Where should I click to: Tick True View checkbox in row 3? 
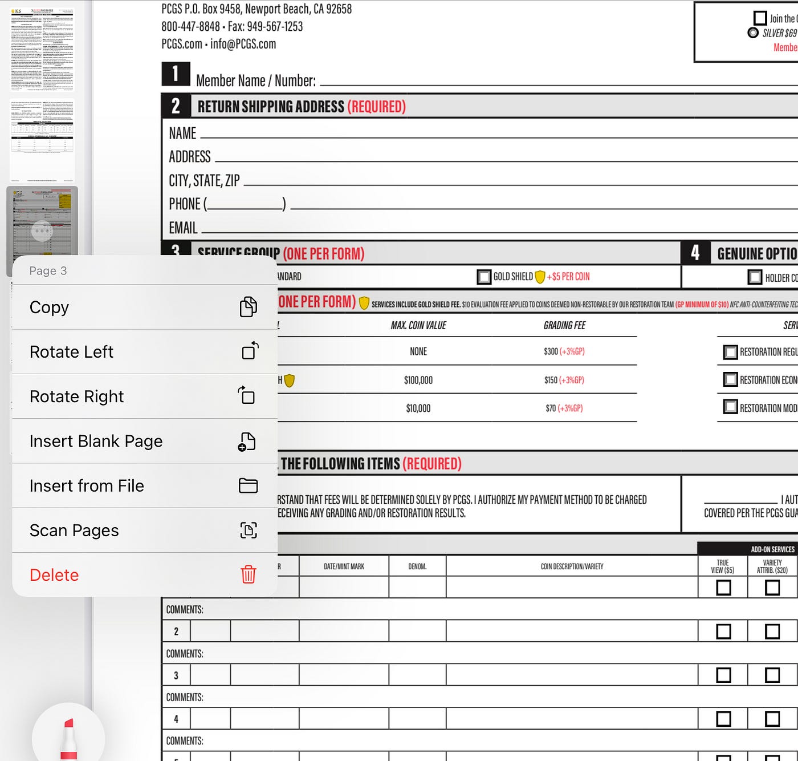(723, 675)
